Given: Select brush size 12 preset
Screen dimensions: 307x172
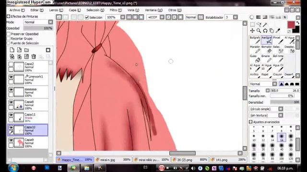Looking at the screenshot, I should pos(263,138).
